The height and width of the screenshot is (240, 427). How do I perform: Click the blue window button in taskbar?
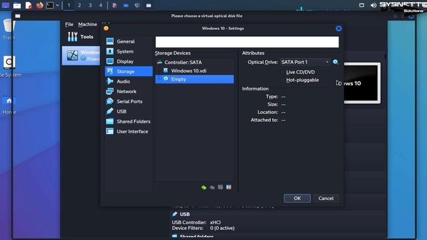point(126,5)
